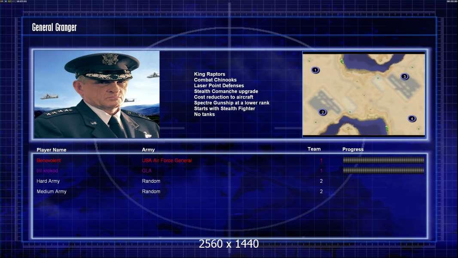Select the Benevolent player name
The image size is (458, 258).
point(49,160)
